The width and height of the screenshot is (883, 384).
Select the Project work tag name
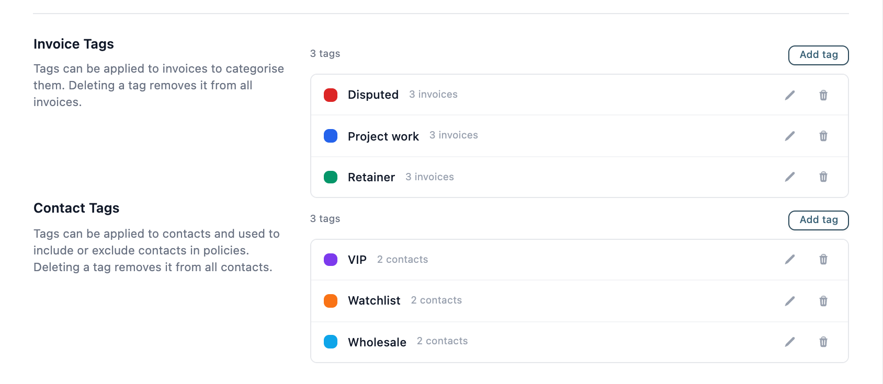[383, 136]
